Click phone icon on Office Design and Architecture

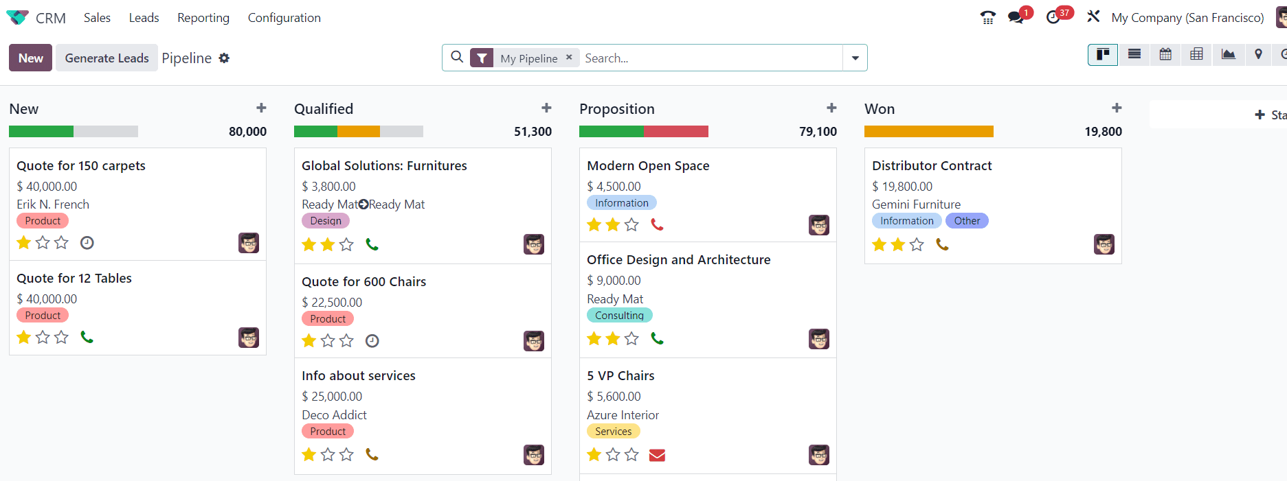click(657, 338)
